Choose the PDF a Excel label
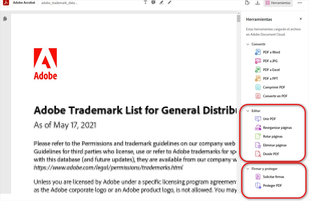The image size is (309, 201). point(271,70)
